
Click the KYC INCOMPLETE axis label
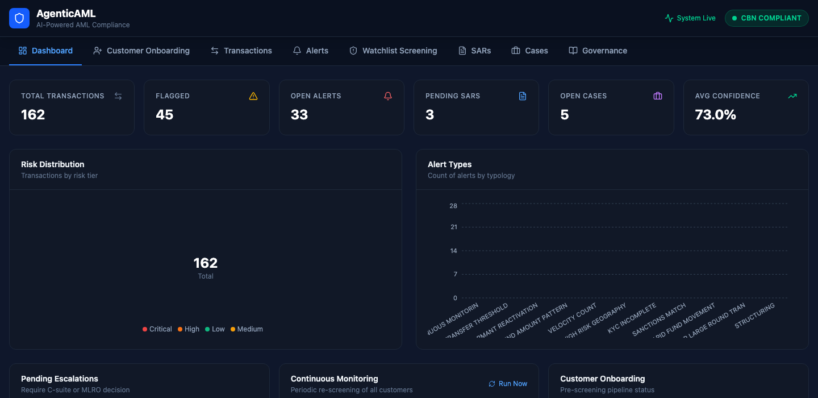click(632, 319)
